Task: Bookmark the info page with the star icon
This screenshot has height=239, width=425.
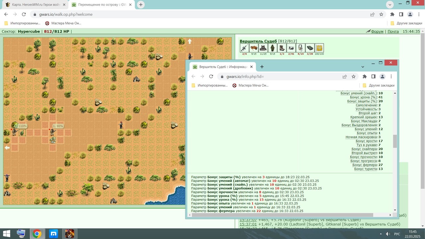Action: coord(354,76)
